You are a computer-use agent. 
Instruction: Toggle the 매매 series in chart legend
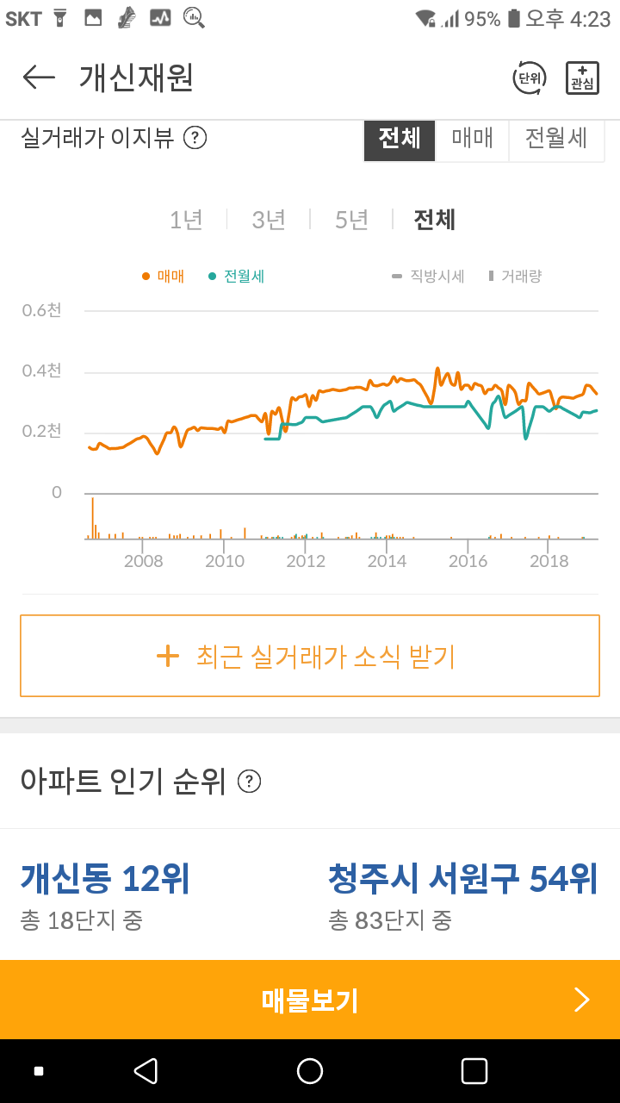(x=164, y=277)
